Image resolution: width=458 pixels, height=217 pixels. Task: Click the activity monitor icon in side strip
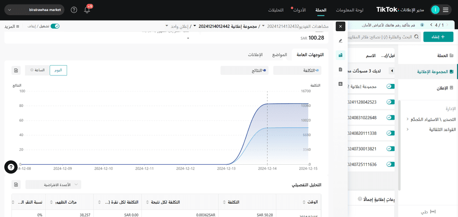click(340, 83)
